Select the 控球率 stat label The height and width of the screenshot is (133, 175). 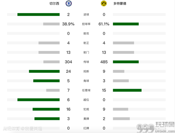[86, 24]
